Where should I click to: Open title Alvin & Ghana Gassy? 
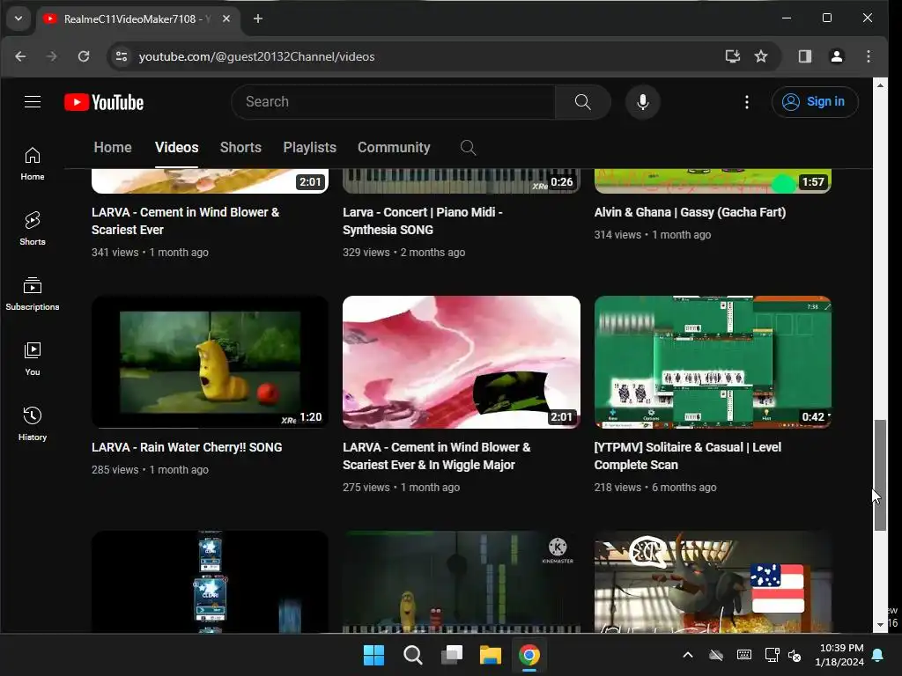pos(690,212)
